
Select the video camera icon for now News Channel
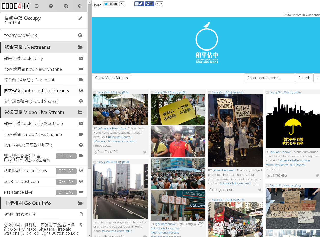click(81, 69)
